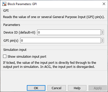Click the 'GPI pin(s)' field label

[x=11, y=41]
